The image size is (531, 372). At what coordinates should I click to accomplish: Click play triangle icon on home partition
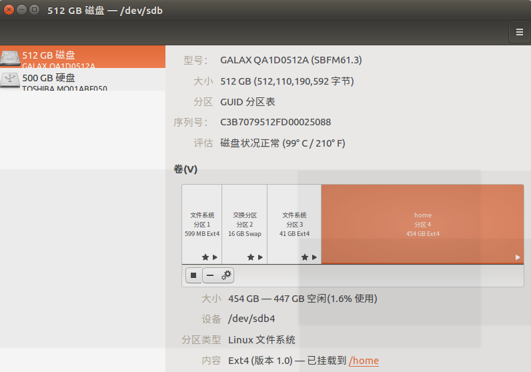click(518, 257)
